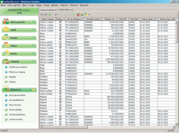Click the red-green icon next to the filter funnel
The width and height of the screenshot is (179, 133).
(x=78, y=15)
